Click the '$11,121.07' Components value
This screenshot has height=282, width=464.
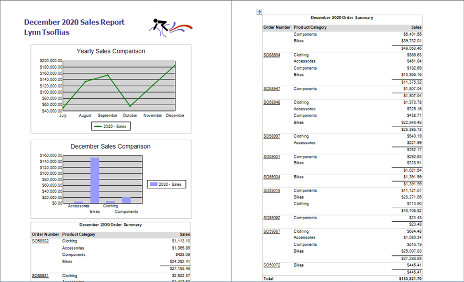tap(411, 190)
